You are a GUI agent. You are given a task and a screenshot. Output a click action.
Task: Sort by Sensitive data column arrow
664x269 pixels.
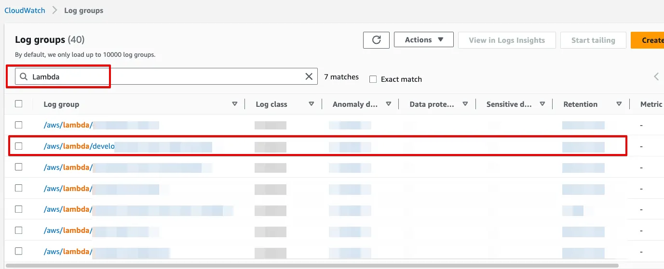(542, 104)
